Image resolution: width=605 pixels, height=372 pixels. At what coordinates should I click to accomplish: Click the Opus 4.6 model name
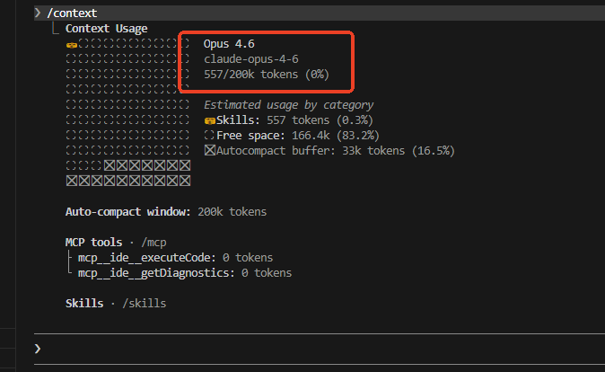229,44
